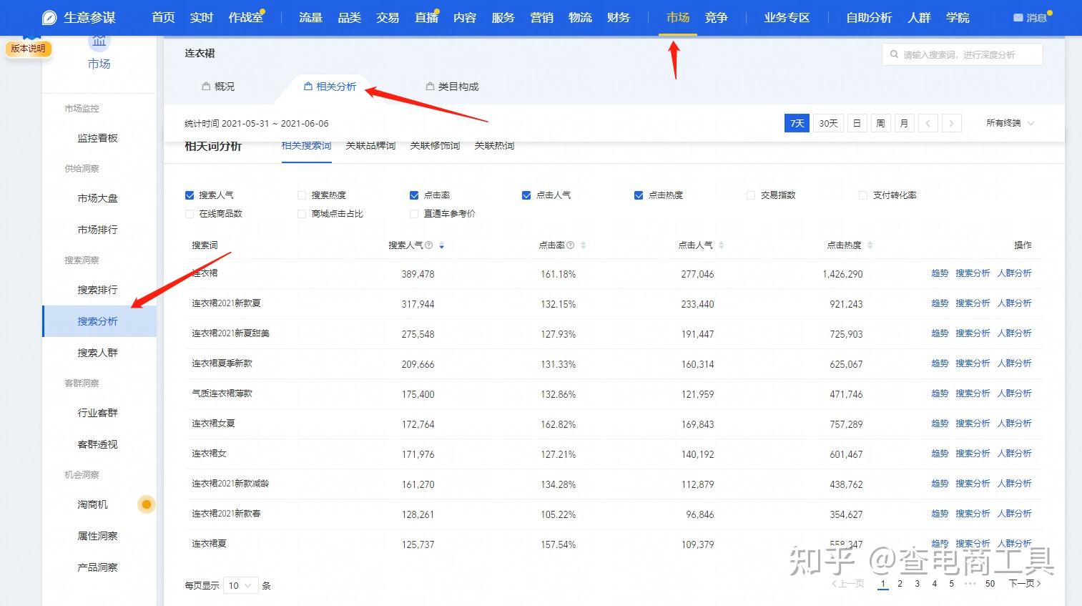The width and height of the screenshot is (1082, 606).
Task: Open 趋势 for 连衣裙女夏 row
Action: [940, 424]
